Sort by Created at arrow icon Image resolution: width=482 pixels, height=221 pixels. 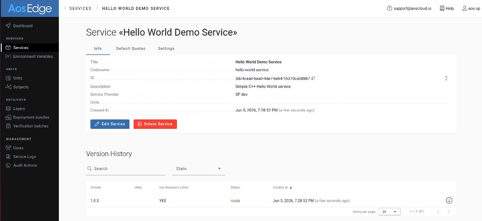click(x=291, y=188)
